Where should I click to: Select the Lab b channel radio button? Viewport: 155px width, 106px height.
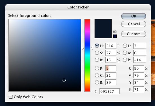(125, 60)
